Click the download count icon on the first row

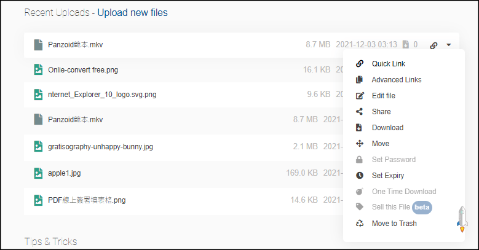pyautogui.click(x=406, y=44)
